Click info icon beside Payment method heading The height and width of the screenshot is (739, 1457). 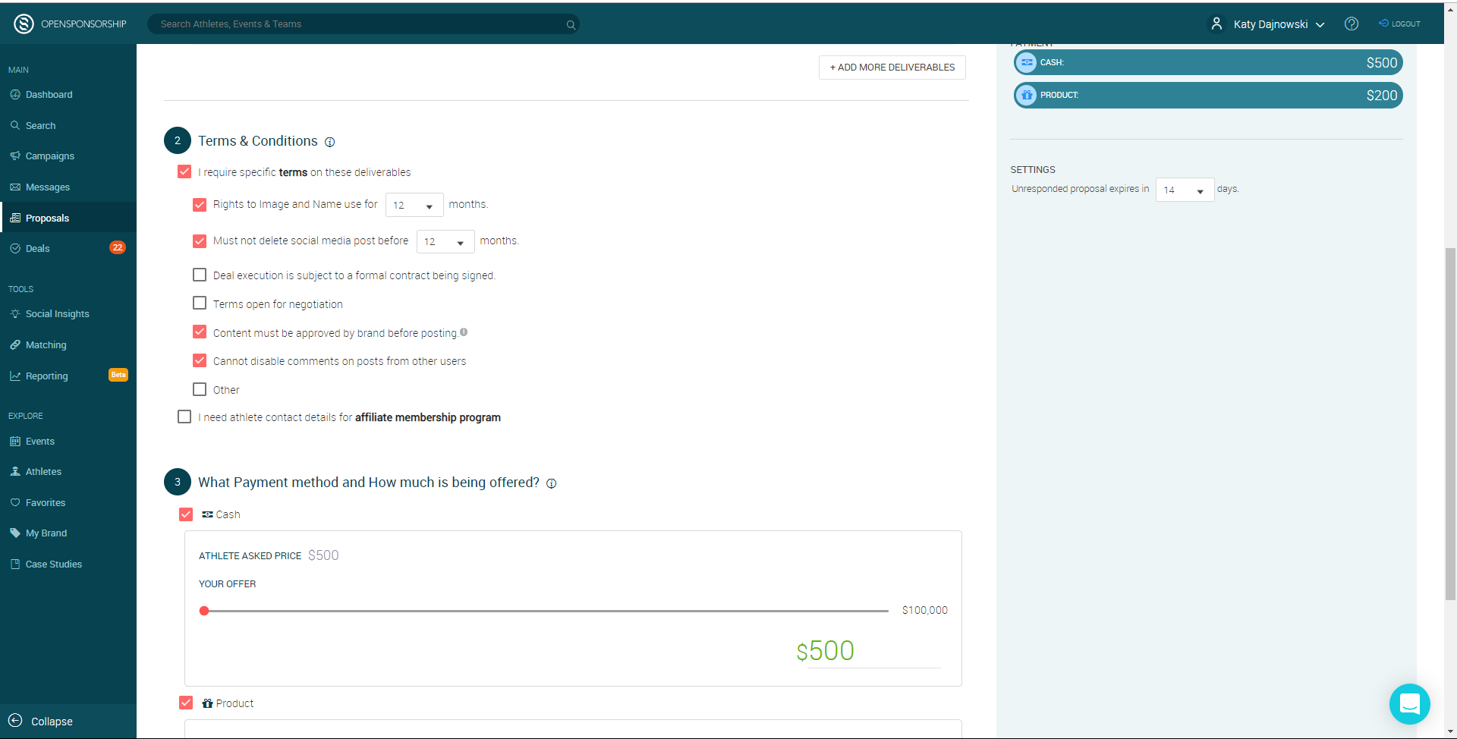click(x=552, y=483)
